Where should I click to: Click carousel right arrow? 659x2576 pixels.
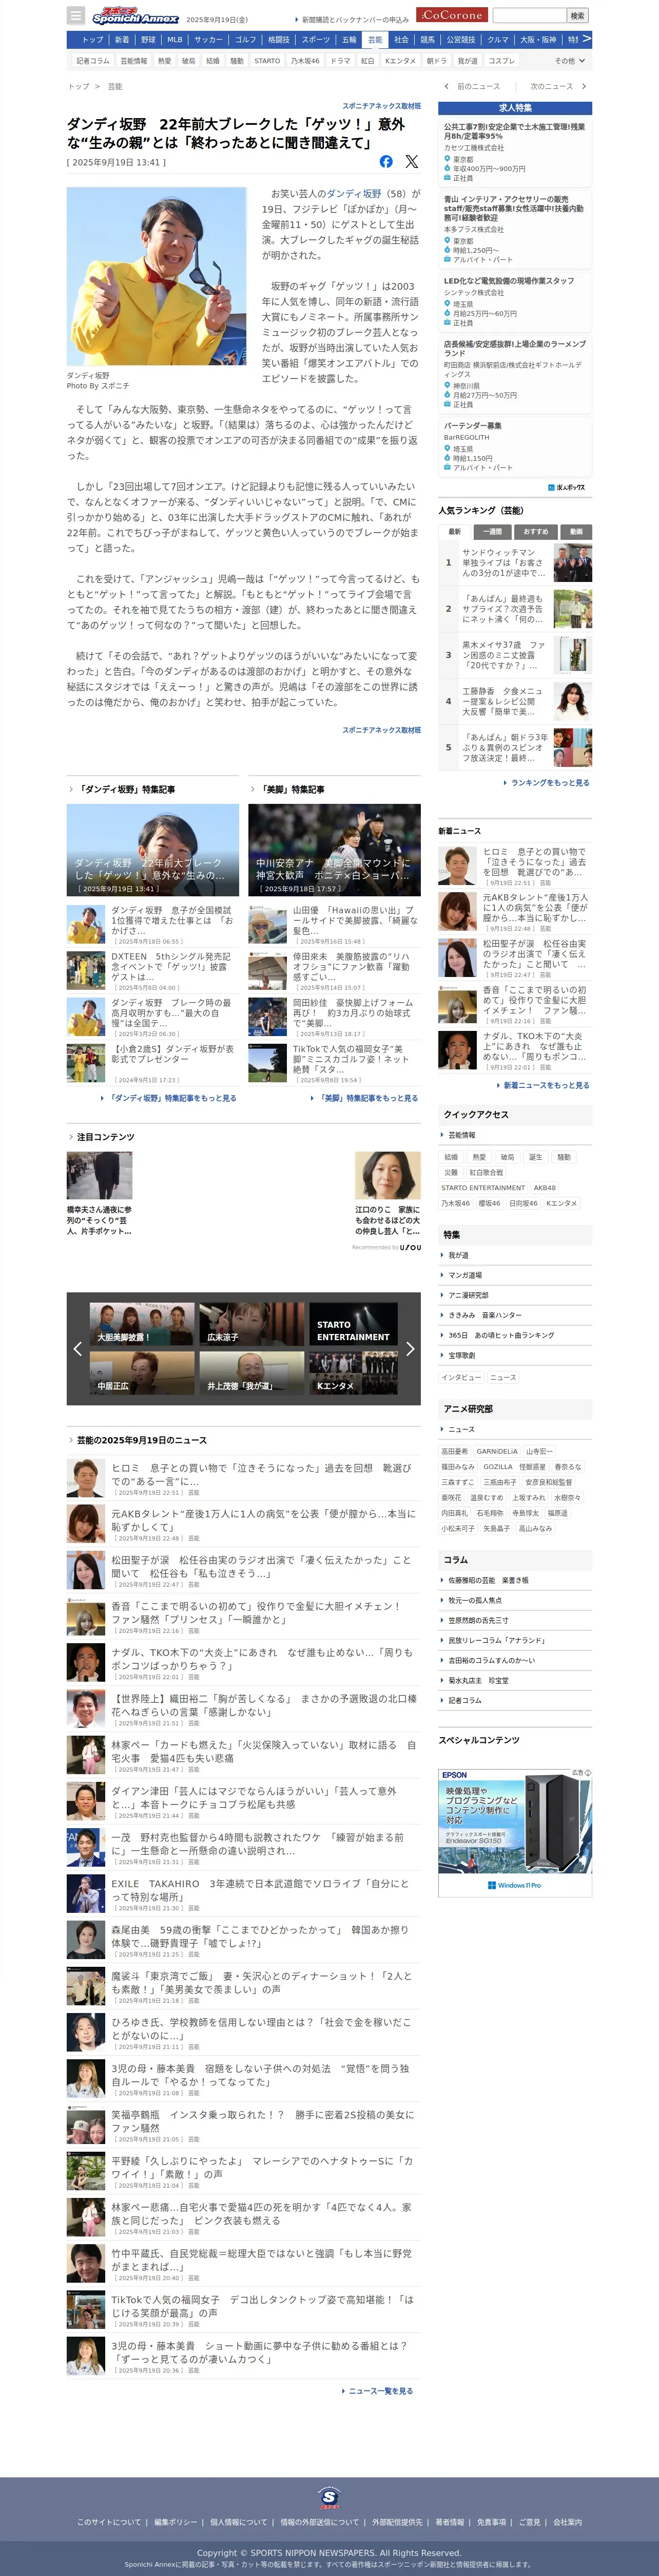pyautogui.click(x=410, y=1348)
